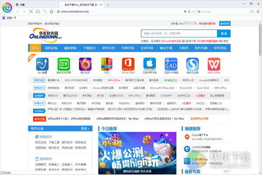Open the 软件分类 navigation item
This screenshot has width=262, height=175.
109,48
